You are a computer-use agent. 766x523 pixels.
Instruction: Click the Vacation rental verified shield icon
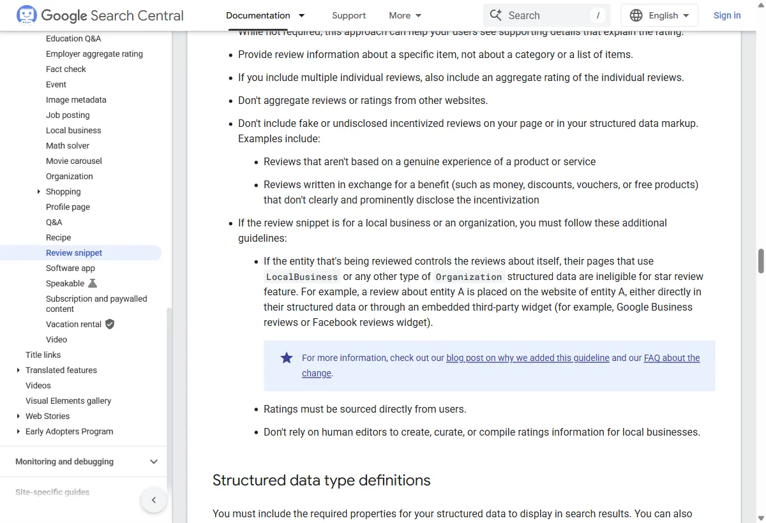tap(110, 324)
